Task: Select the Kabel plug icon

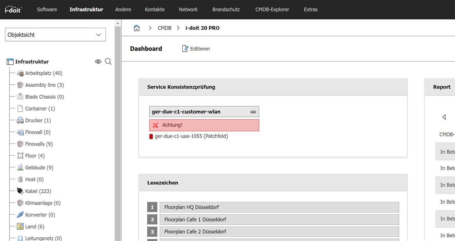Action: [x=20, y=191]
